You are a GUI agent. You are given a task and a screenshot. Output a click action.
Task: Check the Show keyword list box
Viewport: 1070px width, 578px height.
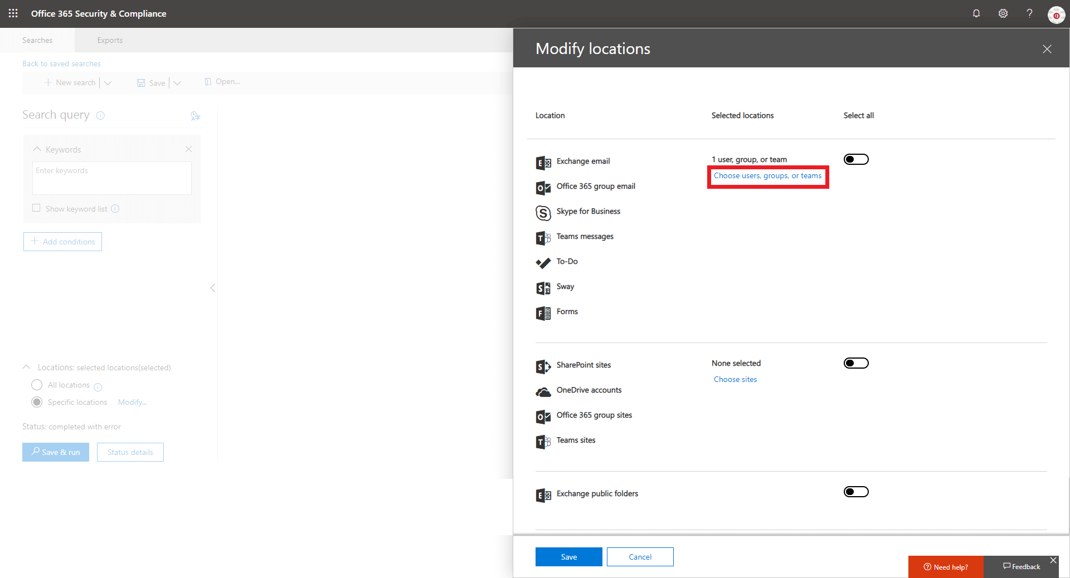(x=37, y=208)
